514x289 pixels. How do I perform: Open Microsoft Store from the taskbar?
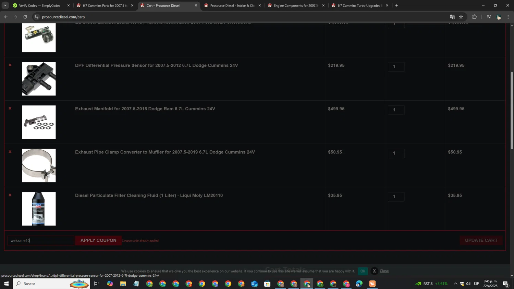click(267, 284)
